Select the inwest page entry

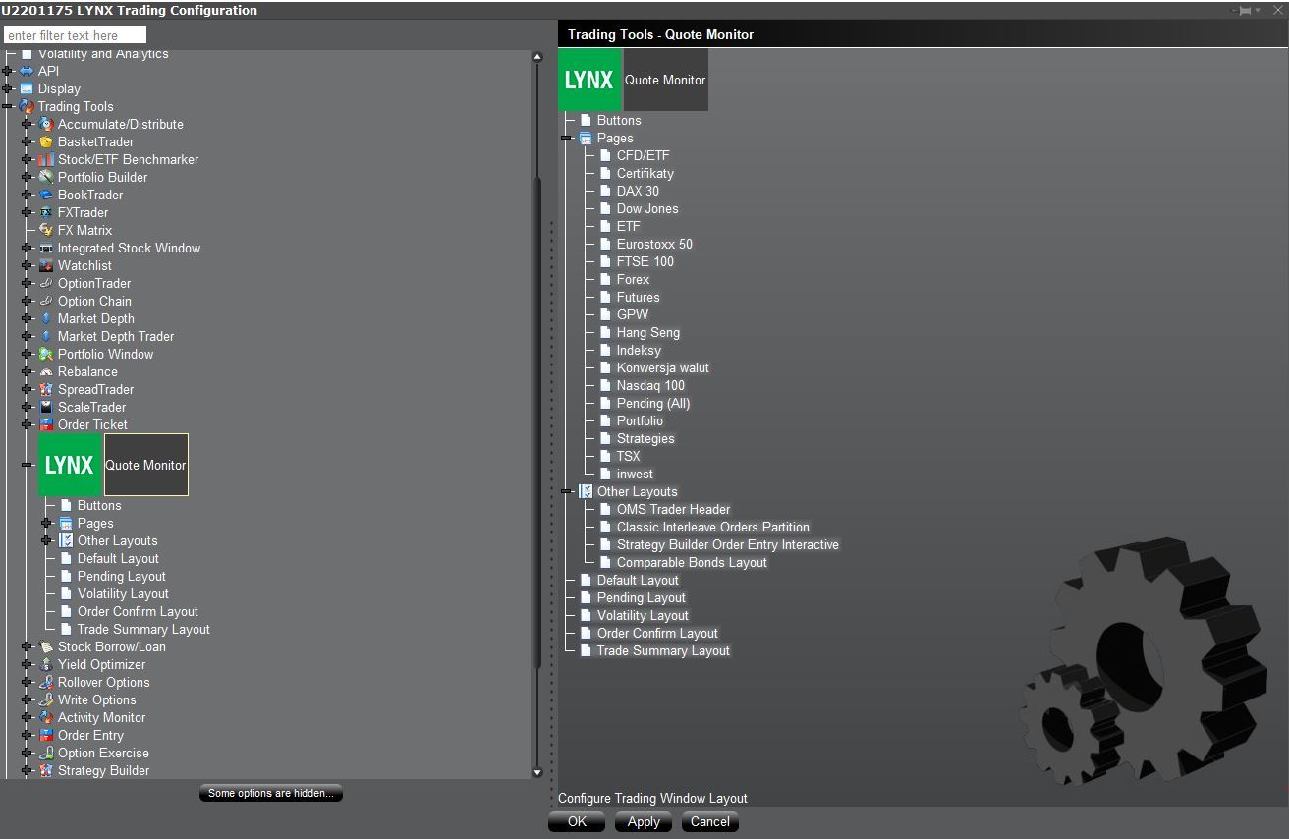click(635, 474)
